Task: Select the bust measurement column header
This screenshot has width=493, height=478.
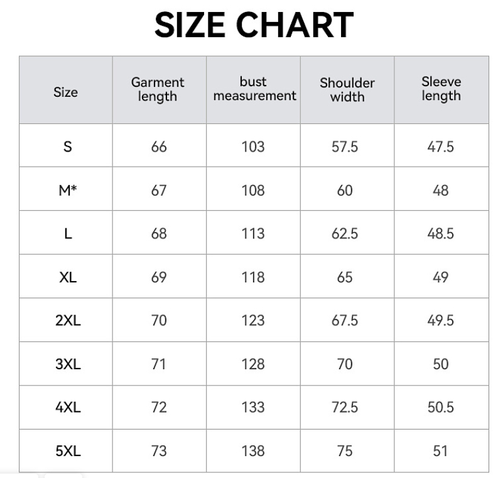Action: click(x=254, y=89)
